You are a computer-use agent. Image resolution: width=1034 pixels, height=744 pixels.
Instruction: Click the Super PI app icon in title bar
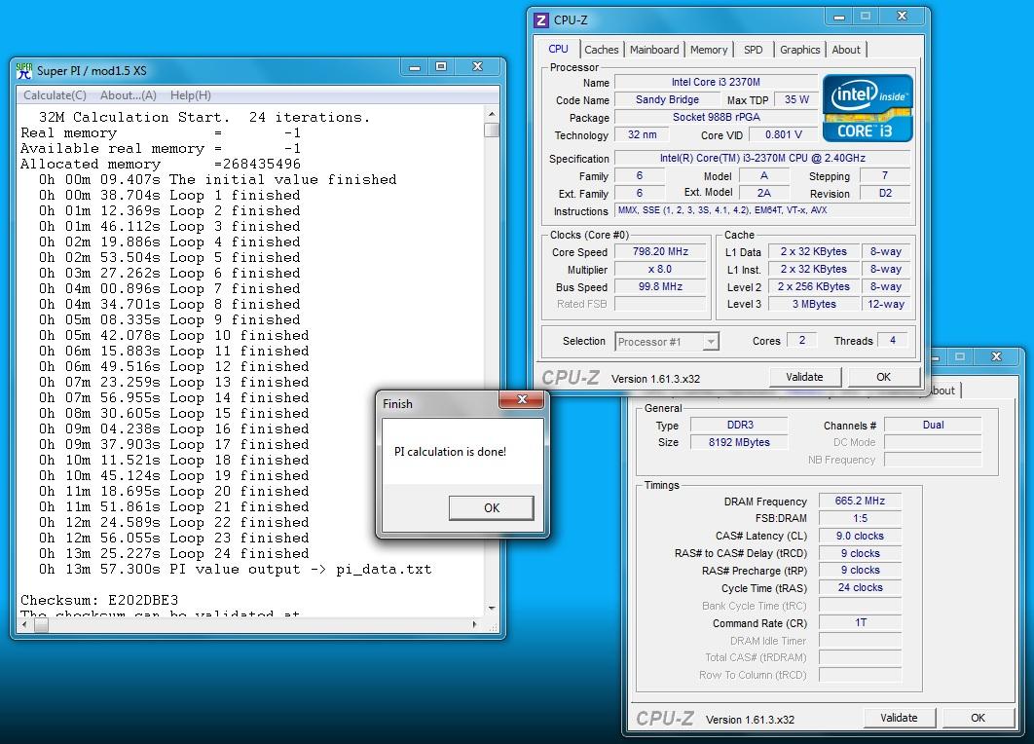[23, 70]
